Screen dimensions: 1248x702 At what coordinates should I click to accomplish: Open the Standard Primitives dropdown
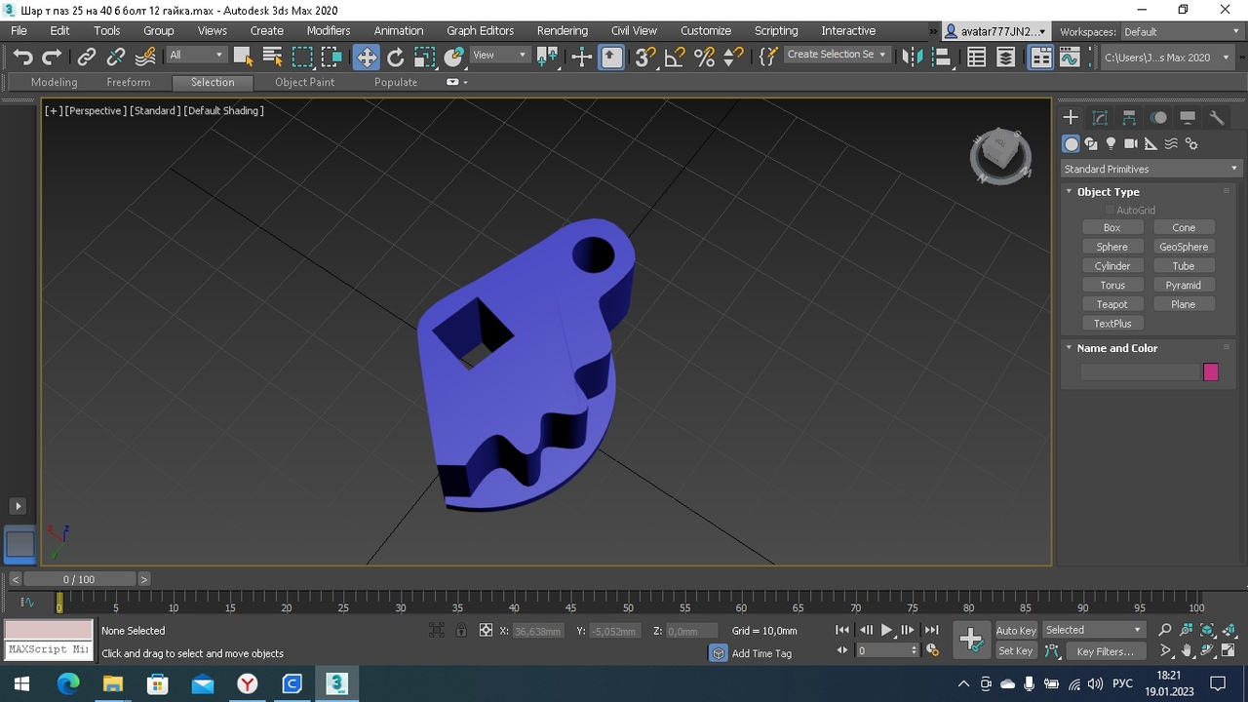[x=1150, y=169]
